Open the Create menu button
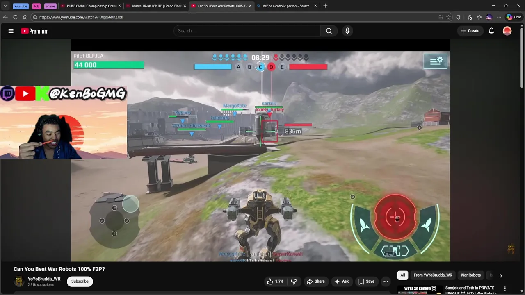This screenshot has height=295, width=525. 470,31
